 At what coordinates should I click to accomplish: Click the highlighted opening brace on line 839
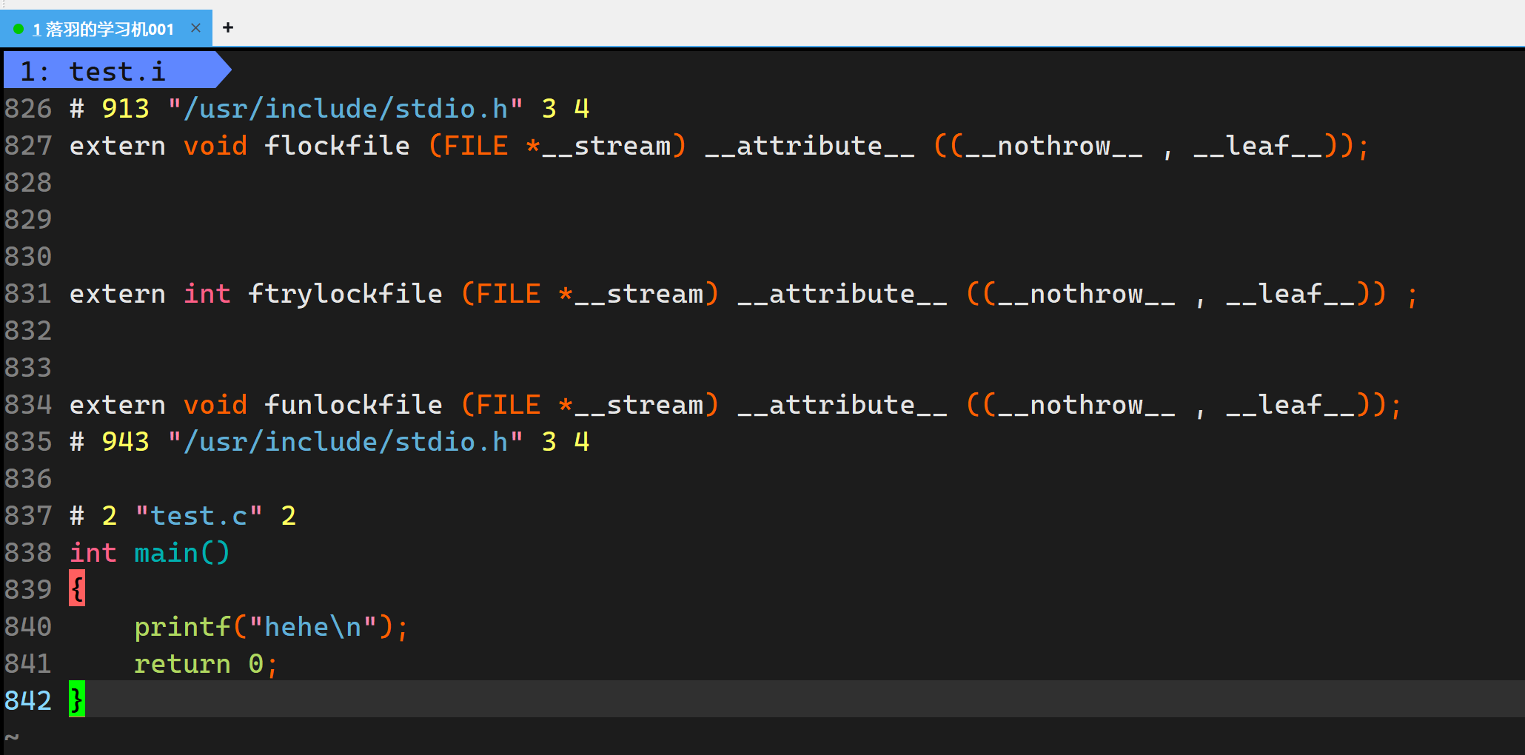pos(77,588)
